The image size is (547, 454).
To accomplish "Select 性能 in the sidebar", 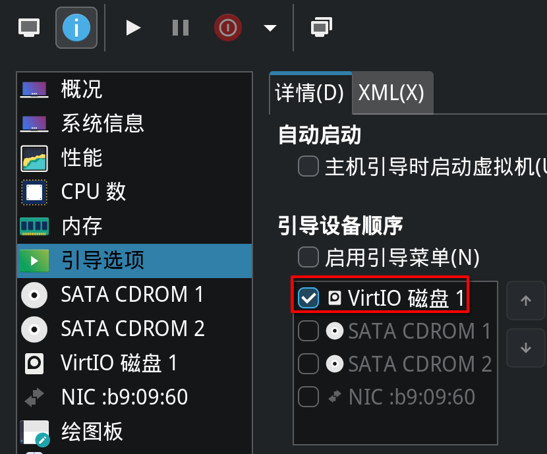I will [82, 157].
